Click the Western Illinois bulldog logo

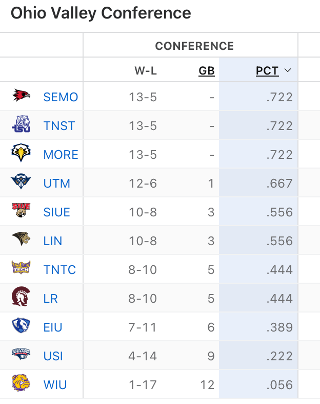point(21,384)
